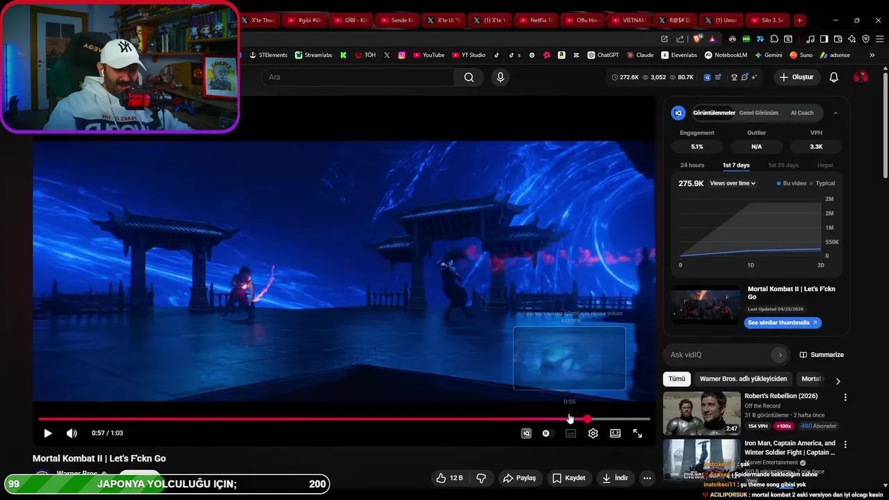The height and width of the screenshot is (500, 889).
Task: Share the video via Paylaş
Action: click(x=520, y=478)
